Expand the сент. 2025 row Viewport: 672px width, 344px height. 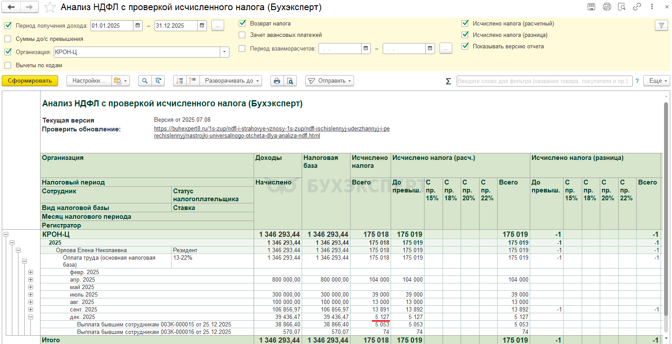30,310
